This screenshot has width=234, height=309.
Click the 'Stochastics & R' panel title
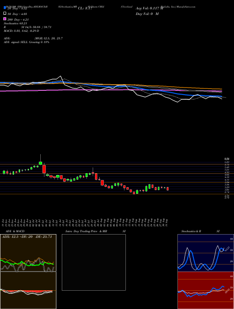pyautogui.click(x=191, y=231)
